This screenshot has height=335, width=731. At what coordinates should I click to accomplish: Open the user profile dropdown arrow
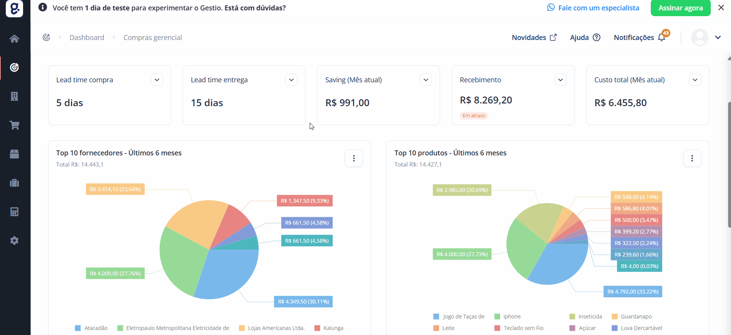pos(718,37)
